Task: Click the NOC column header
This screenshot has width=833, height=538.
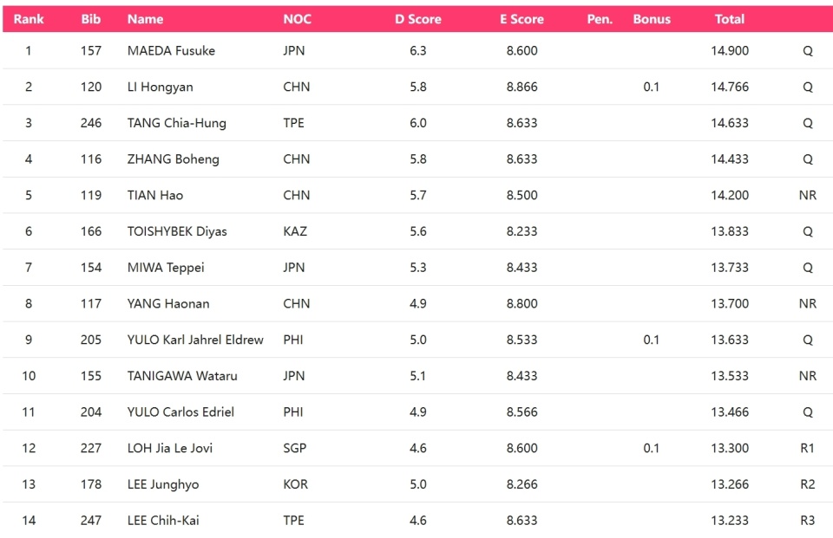Action: tap(297, 19)
